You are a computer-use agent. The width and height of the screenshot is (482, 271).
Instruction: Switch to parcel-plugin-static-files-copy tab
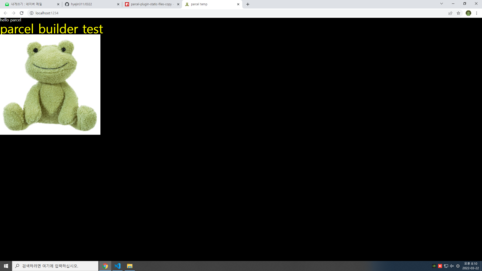(152, 4)
